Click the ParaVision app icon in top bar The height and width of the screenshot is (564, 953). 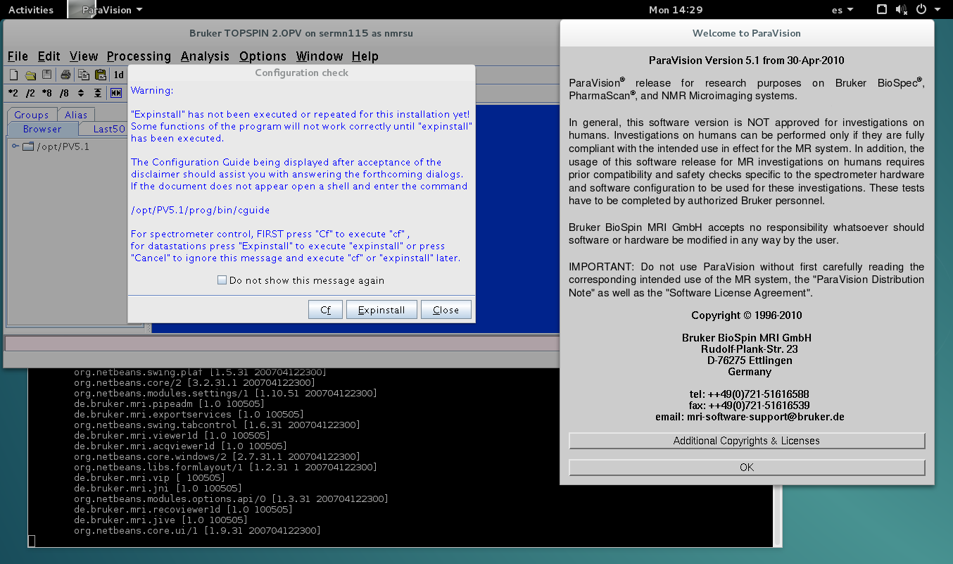coord(82,10)
